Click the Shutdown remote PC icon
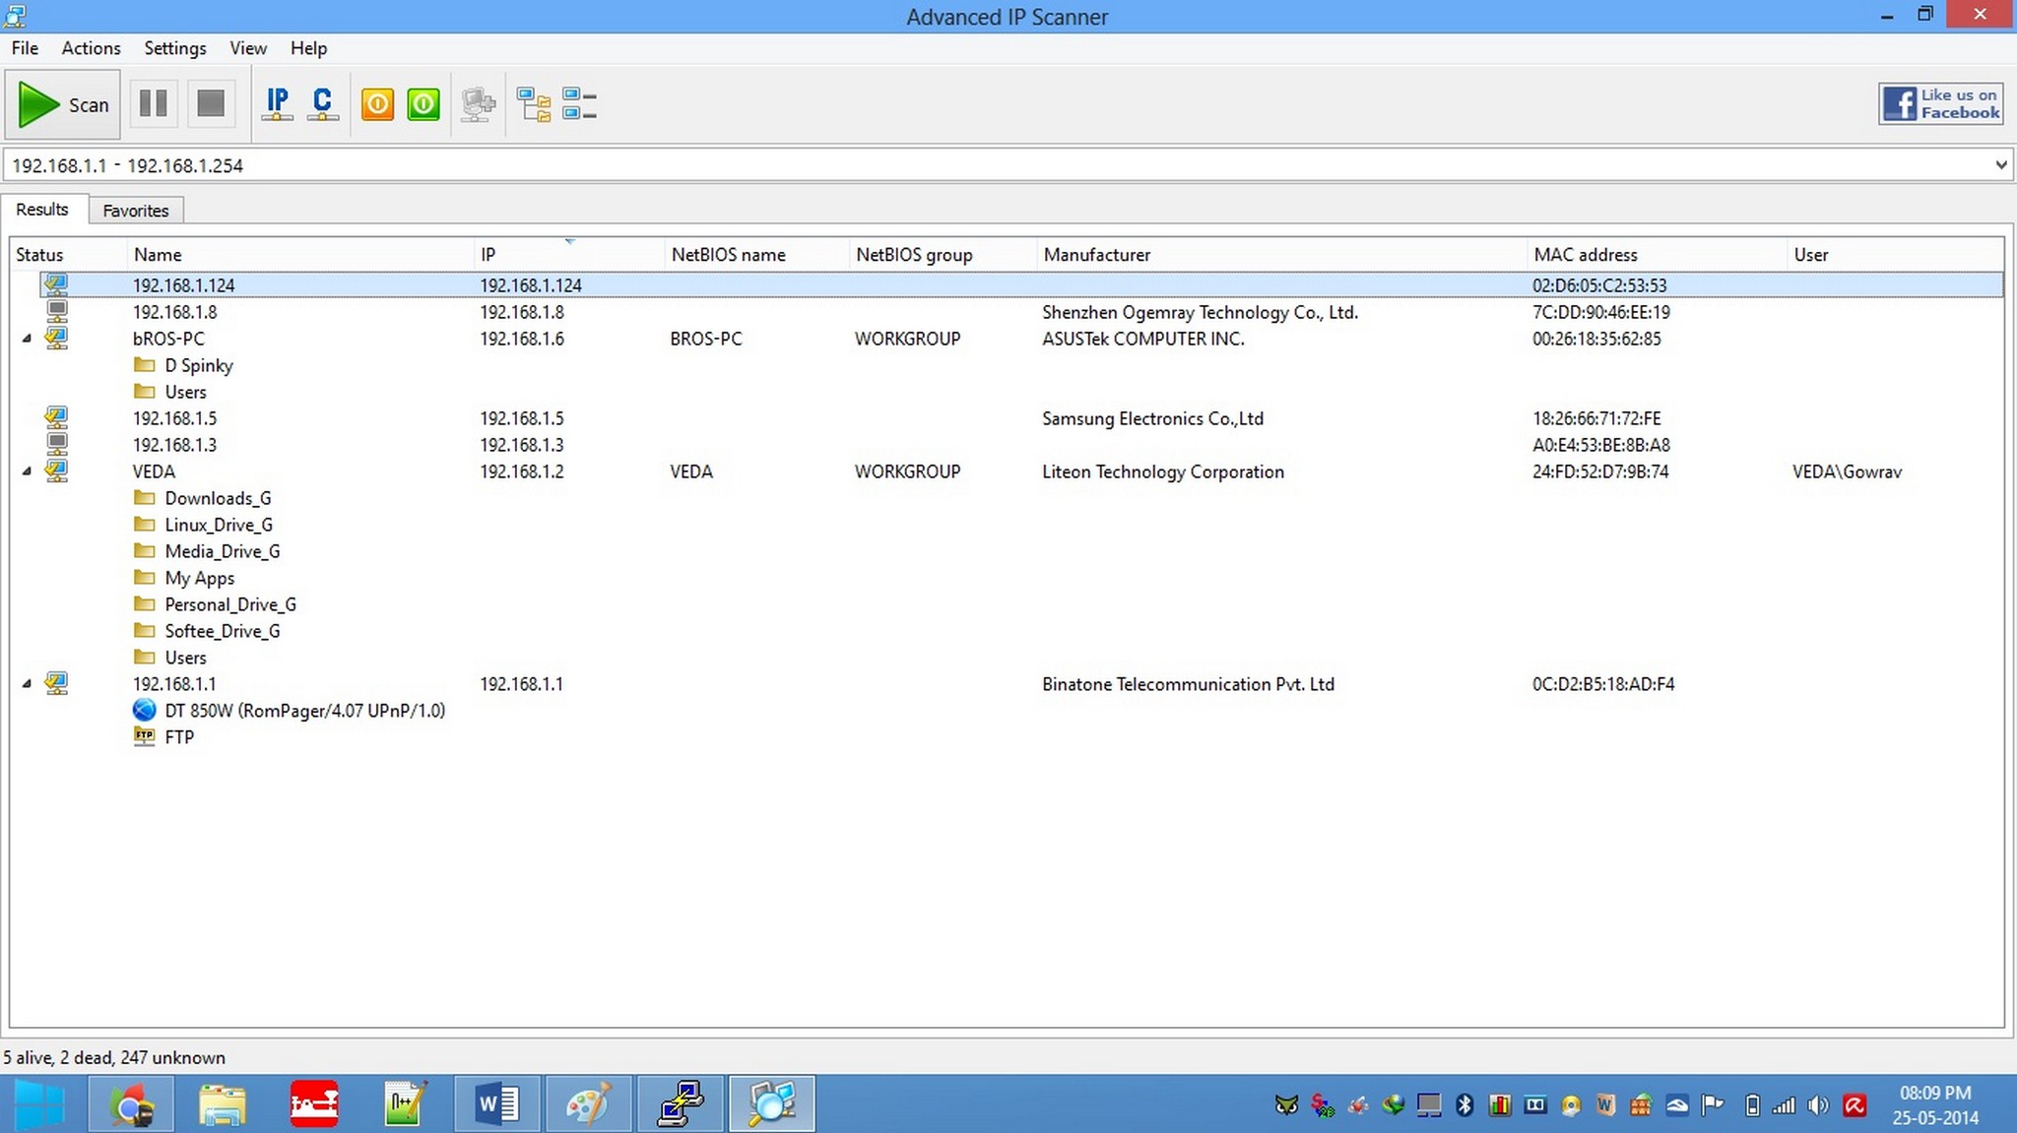This screenshot has height=1133, width=2017. 375,104
